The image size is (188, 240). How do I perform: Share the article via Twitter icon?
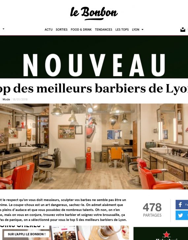182,215
